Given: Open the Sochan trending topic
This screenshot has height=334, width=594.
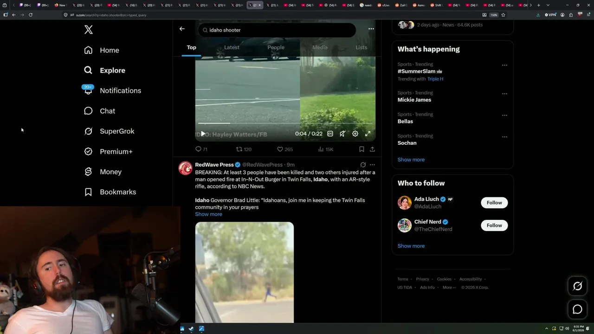Looking at the screenshot, I should pos(407,143).
